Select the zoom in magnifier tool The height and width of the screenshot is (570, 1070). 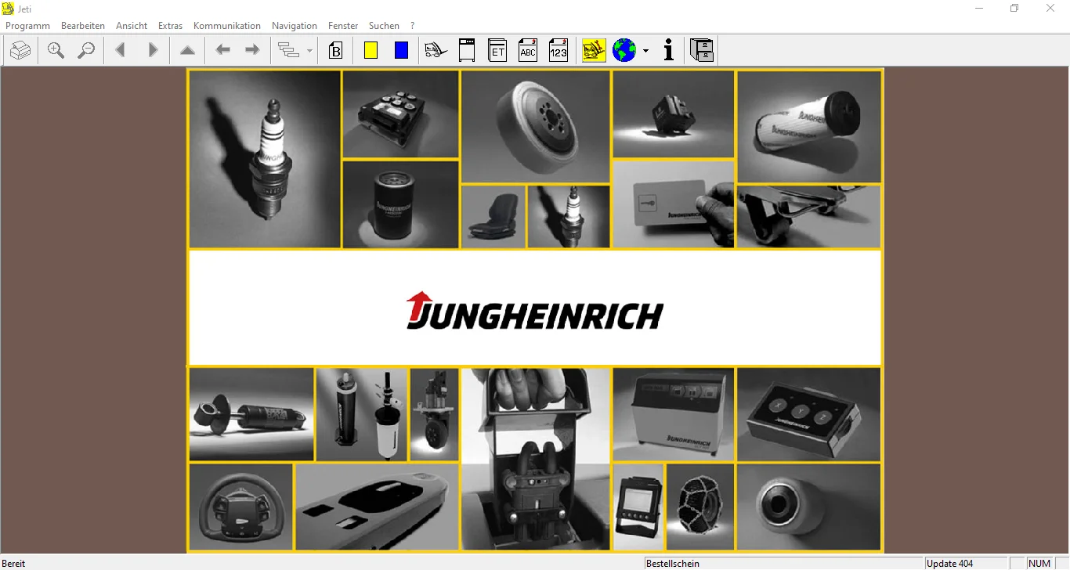pyautogui.click(x=56, y=49)
